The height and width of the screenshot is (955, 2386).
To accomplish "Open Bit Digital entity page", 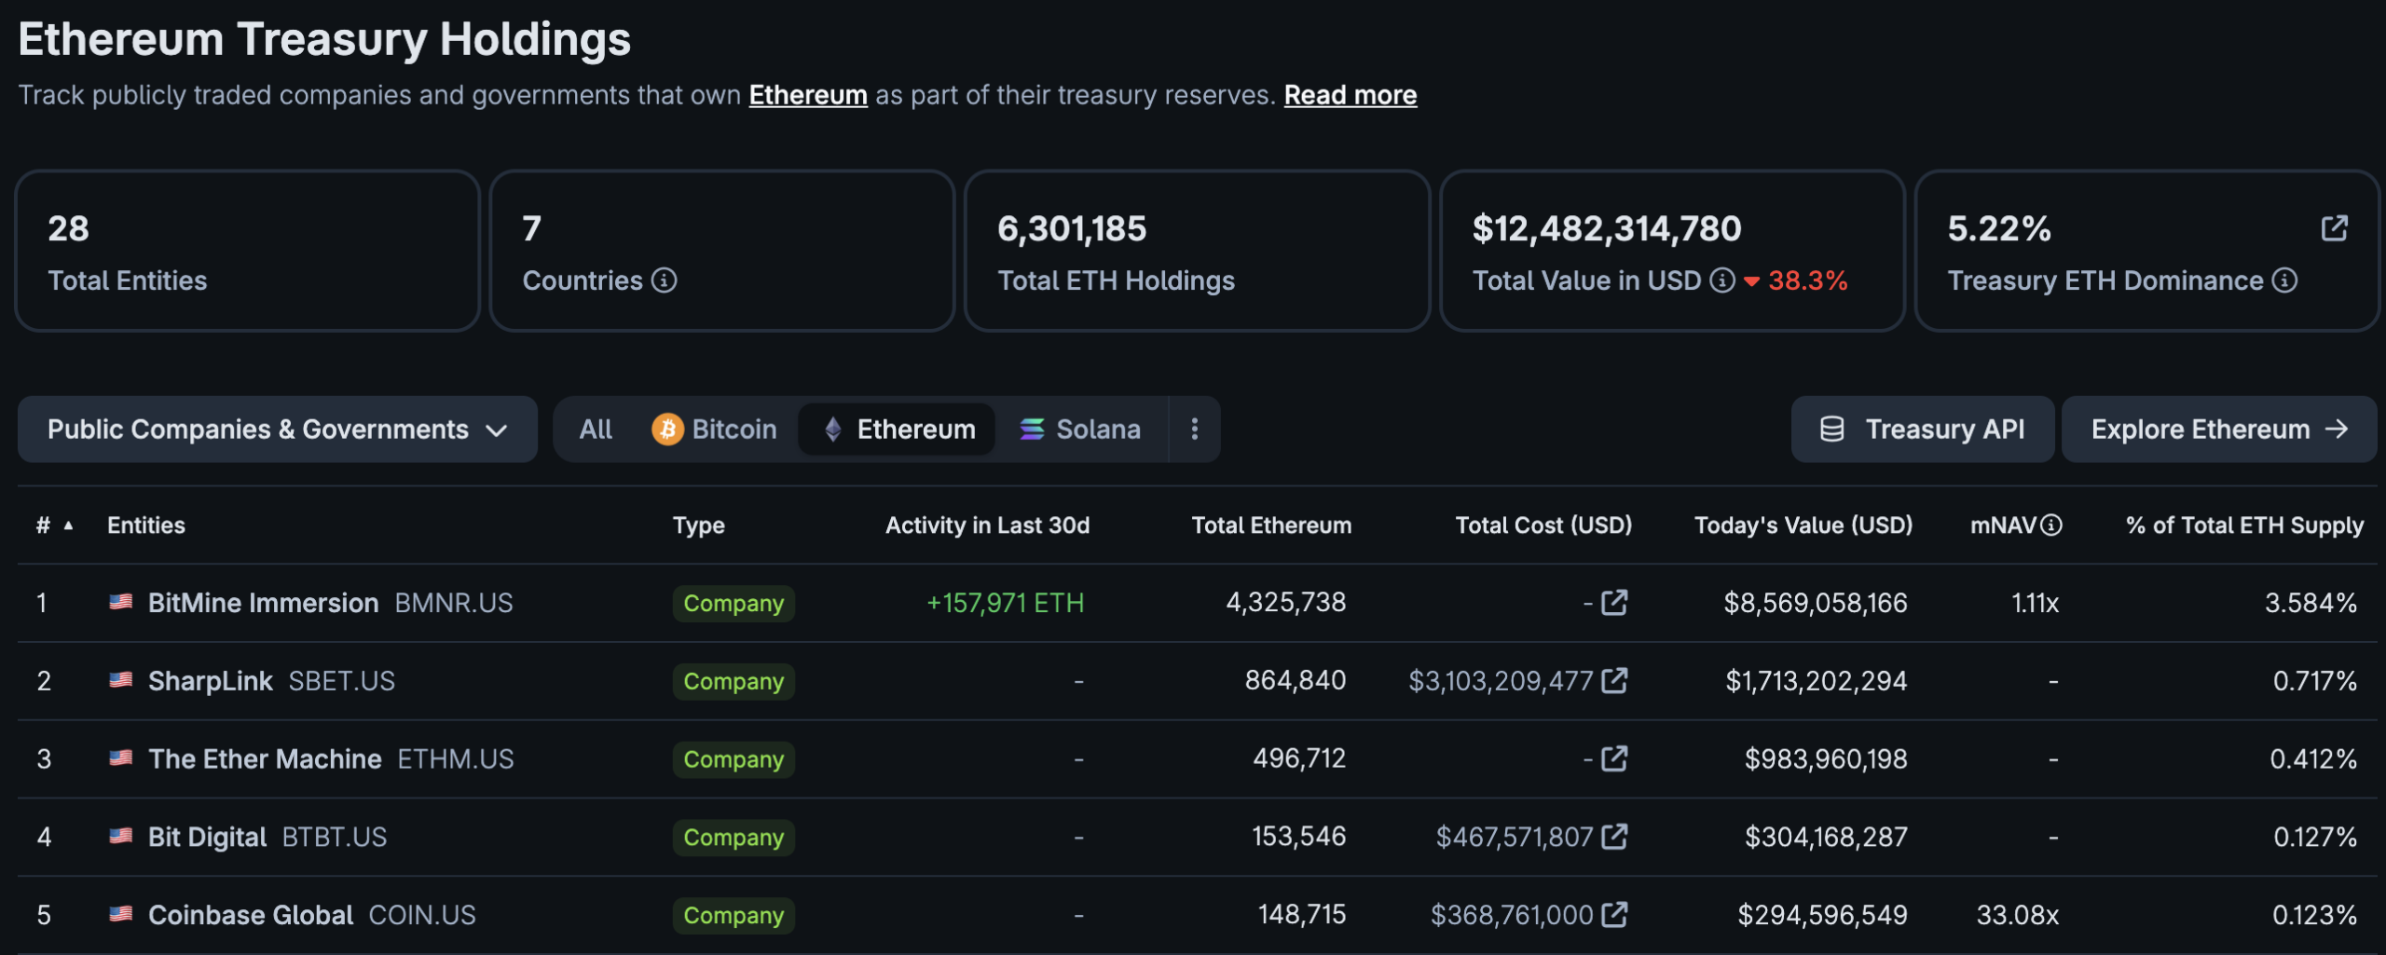I will point(208,837).
